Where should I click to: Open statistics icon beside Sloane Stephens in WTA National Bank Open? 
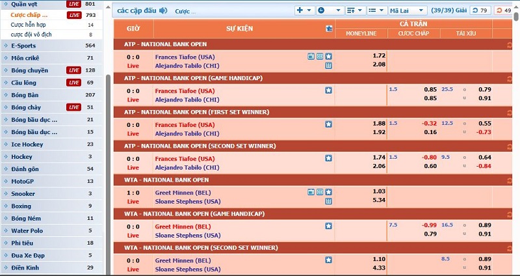point(328,201)
